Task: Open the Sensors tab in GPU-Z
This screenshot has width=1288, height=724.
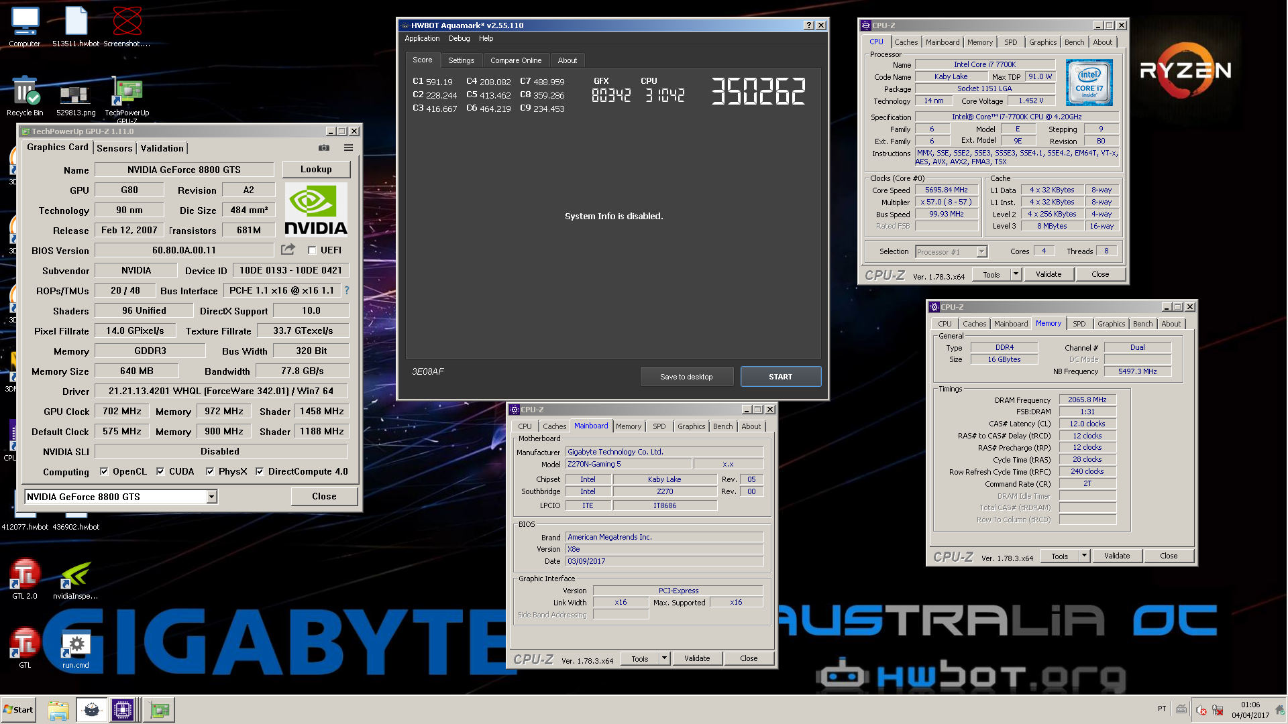Action: click(x=114, y=148)
